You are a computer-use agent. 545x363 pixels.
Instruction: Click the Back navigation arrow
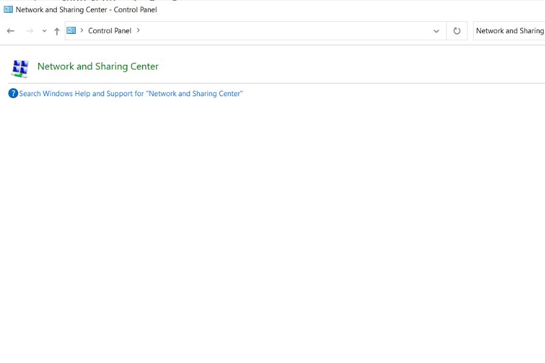click(x=10, y=31)
